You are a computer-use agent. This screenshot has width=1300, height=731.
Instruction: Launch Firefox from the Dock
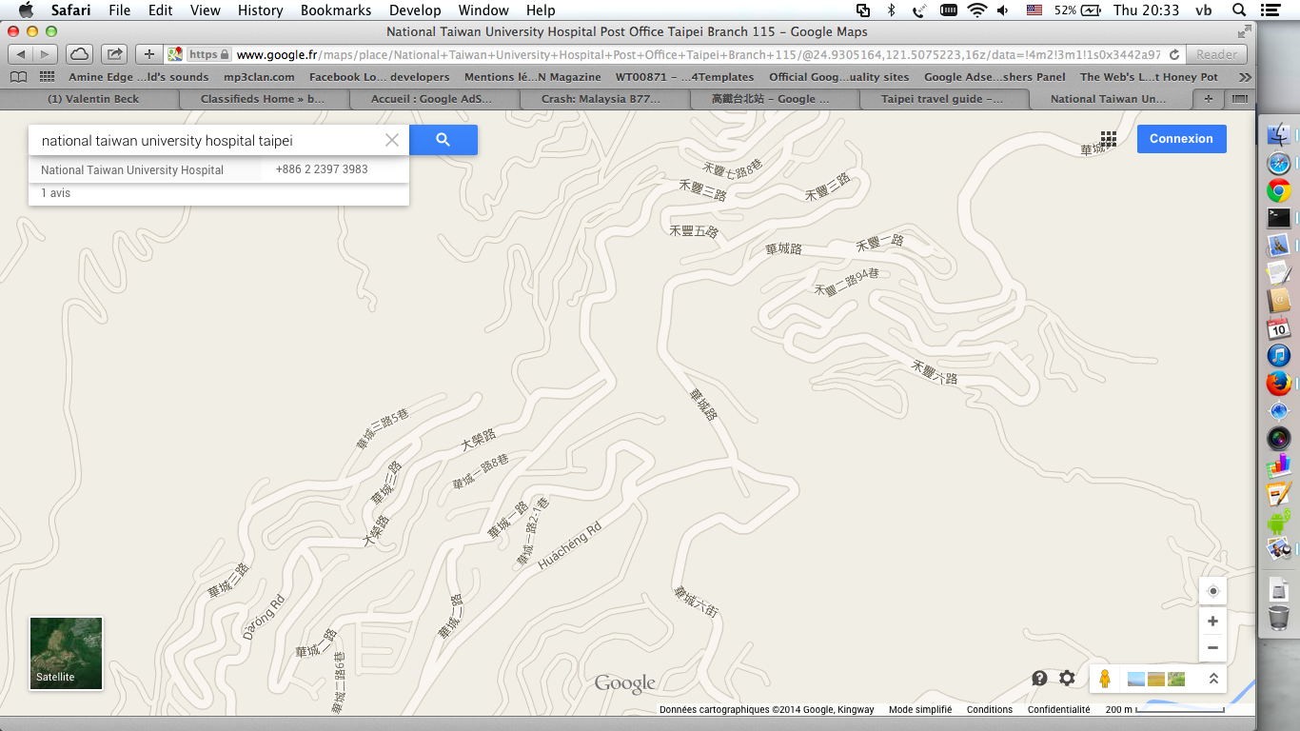click(x=1278, y=384)
